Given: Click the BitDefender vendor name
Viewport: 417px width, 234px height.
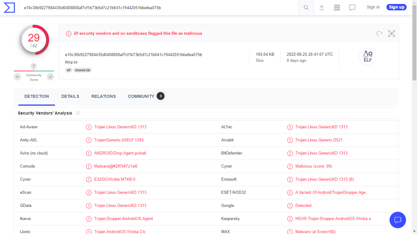Looking at the screenshot, I should click(x=232, y=153).
